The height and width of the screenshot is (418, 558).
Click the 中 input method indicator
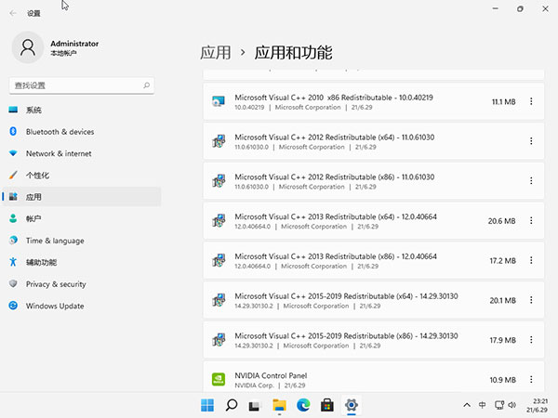(x=482, y=405)
